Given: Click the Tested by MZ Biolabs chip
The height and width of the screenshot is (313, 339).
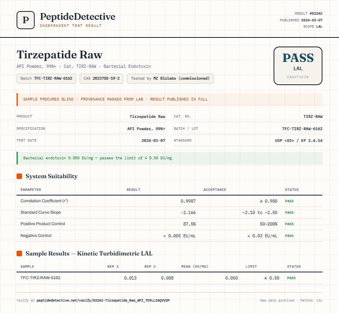Looking at the screenshot, I should pyautogui.click(x=170, y=78).
